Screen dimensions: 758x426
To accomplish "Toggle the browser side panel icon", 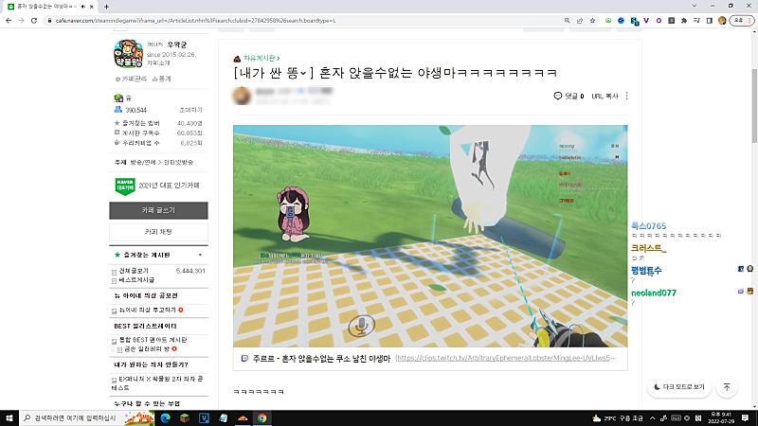I will (709, 21).
